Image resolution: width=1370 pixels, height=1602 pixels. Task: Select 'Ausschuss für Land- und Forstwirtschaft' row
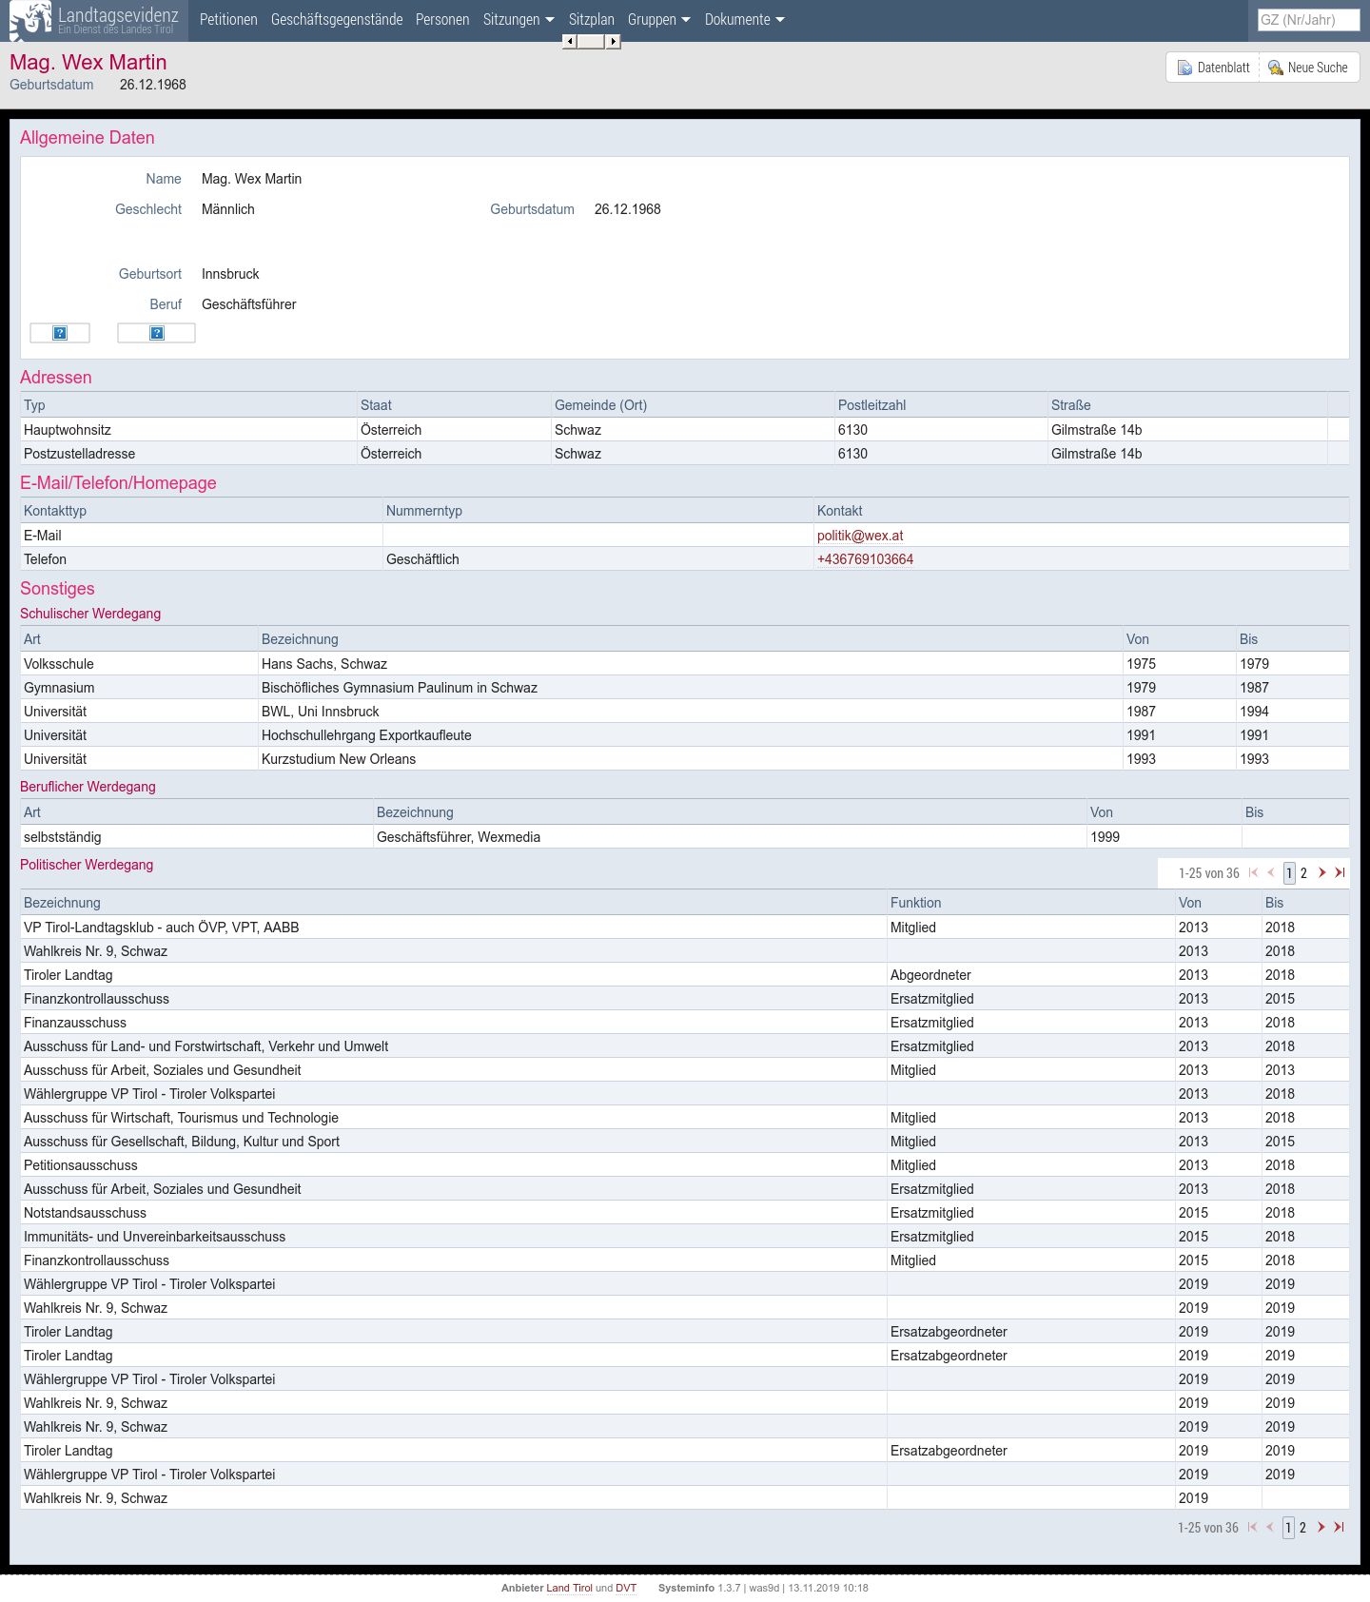[x=684, y=1046]
